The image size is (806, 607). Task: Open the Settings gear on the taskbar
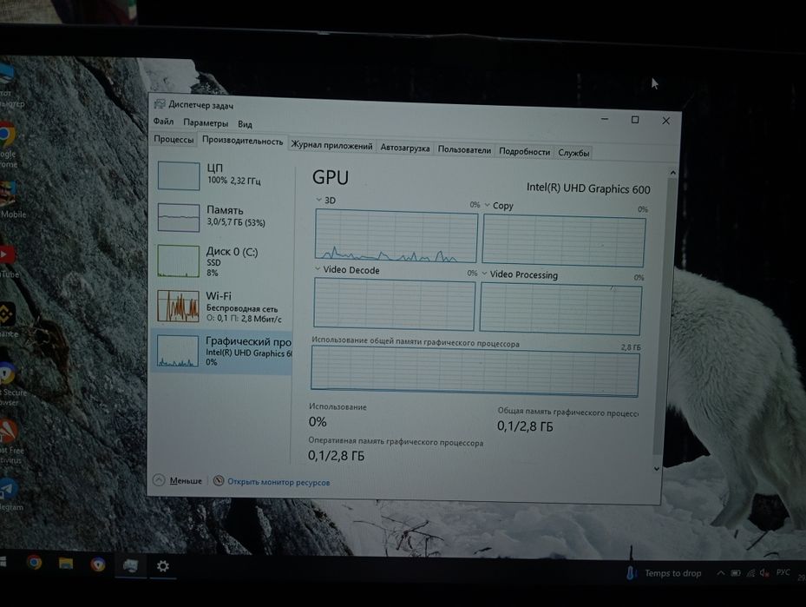coord(163,566)
